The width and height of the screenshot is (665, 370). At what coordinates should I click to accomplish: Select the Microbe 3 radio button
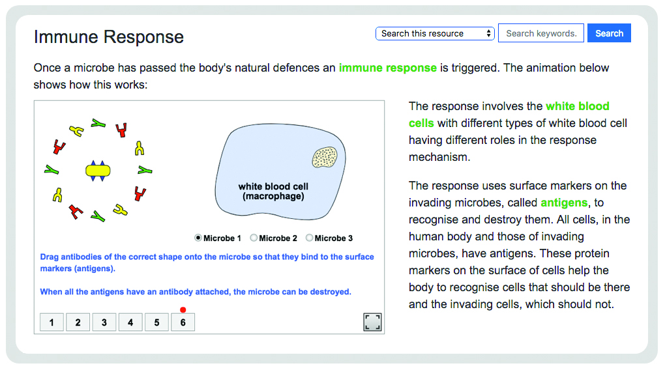tap(309, 238)
